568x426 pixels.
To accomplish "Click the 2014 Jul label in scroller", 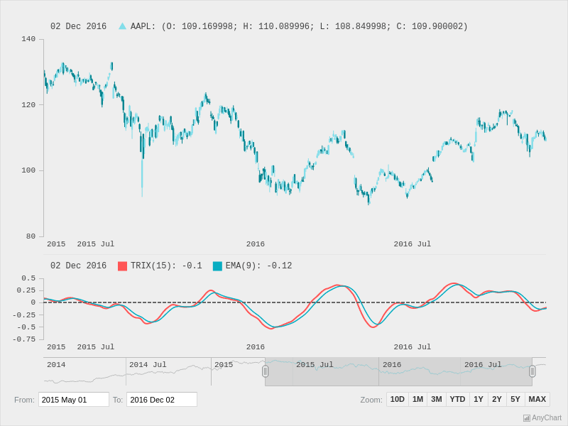I will [x=148, y=365].
